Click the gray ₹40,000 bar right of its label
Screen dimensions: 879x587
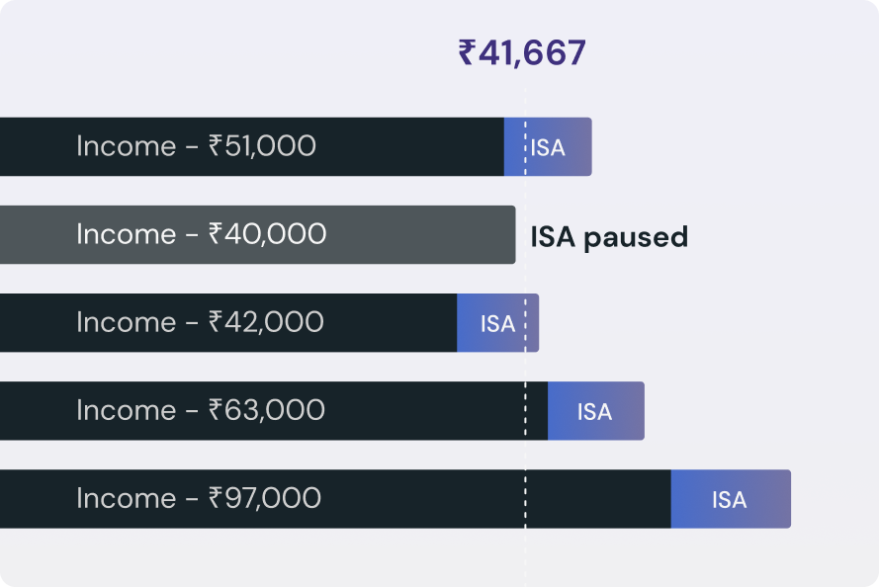[420, 235]
